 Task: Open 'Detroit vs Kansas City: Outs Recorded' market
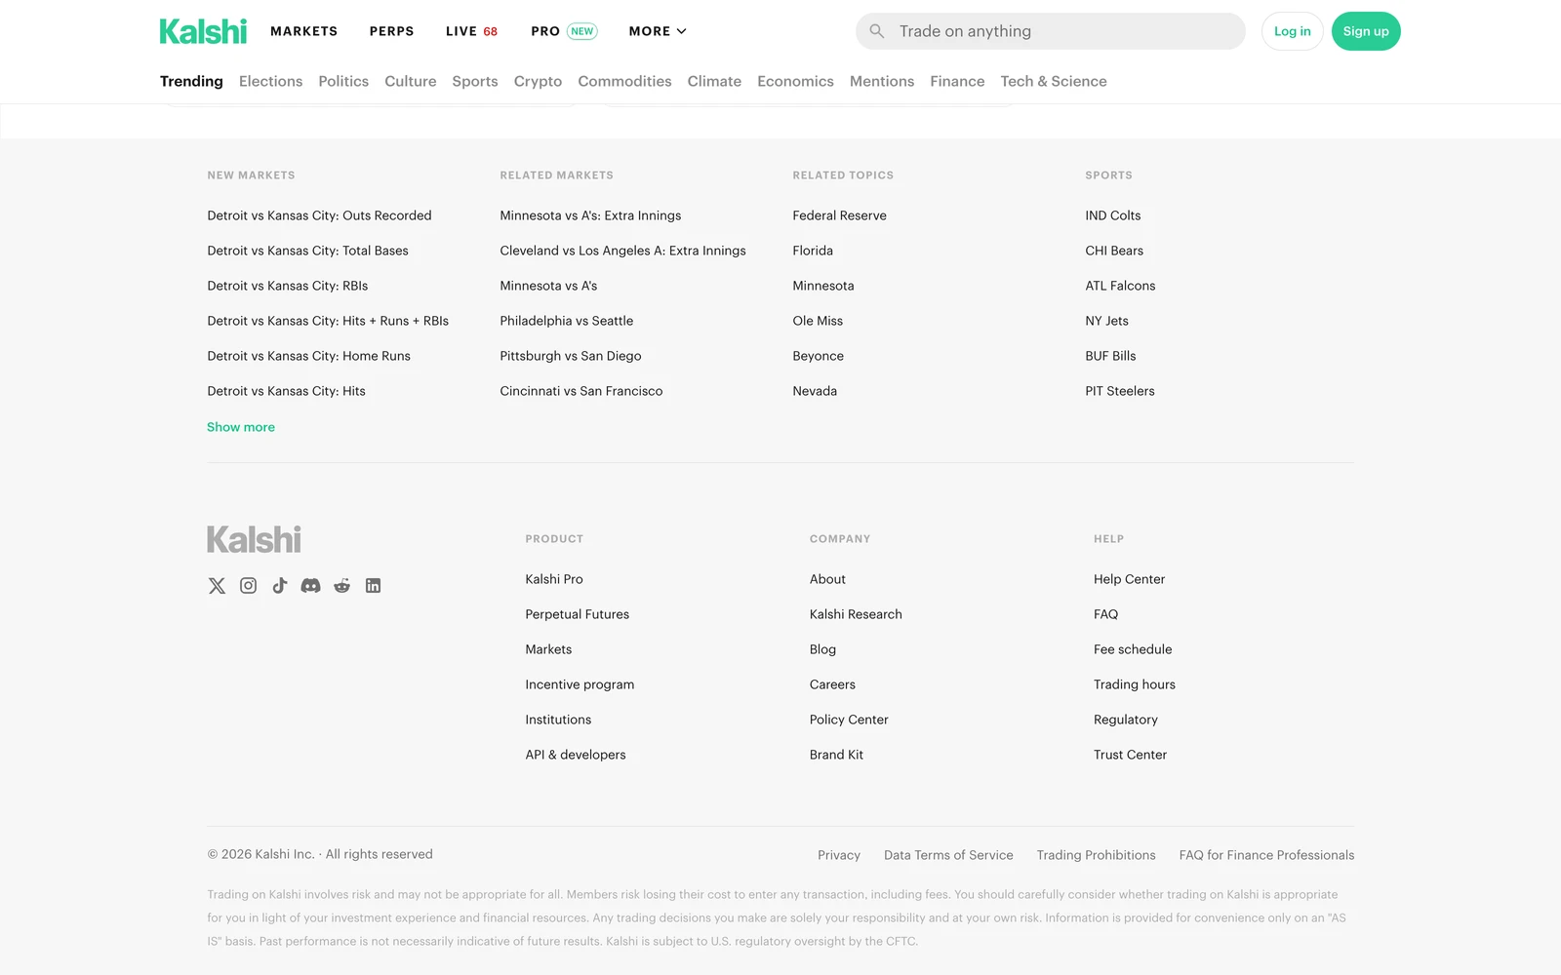pos(319,215)
